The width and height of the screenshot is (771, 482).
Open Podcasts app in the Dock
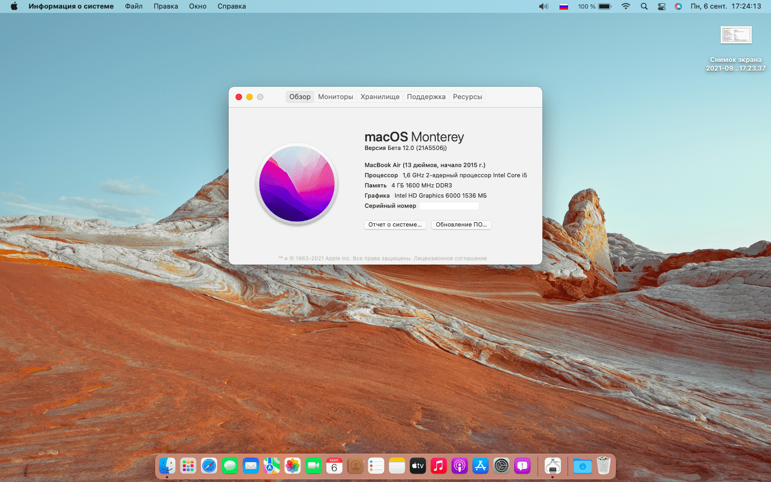tap(459, 466)
